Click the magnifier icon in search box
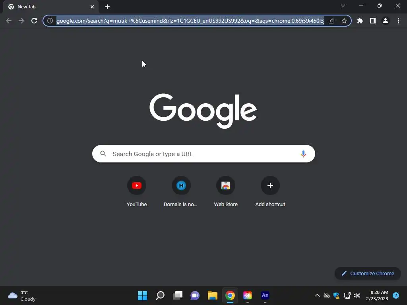Screen dimensions: 407x305 [x=103, y=154]
